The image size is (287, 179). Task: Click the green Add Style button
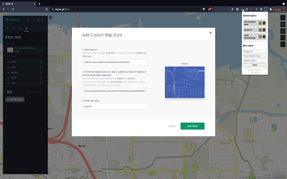pyautogui.click(x=192, y=126)
